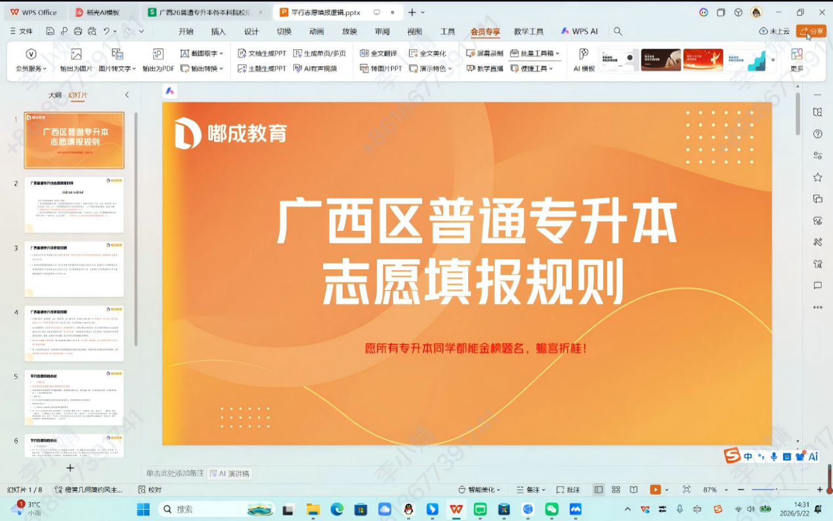Select slide 3 thumbnail

click(x=74, y=269)
